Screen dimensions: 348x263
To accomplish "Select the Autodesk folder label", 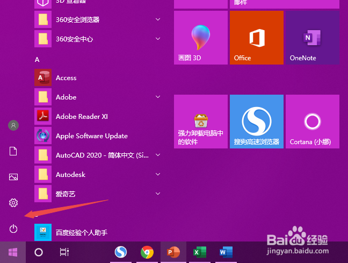I will pyautogui.click(x=70, y=174).
